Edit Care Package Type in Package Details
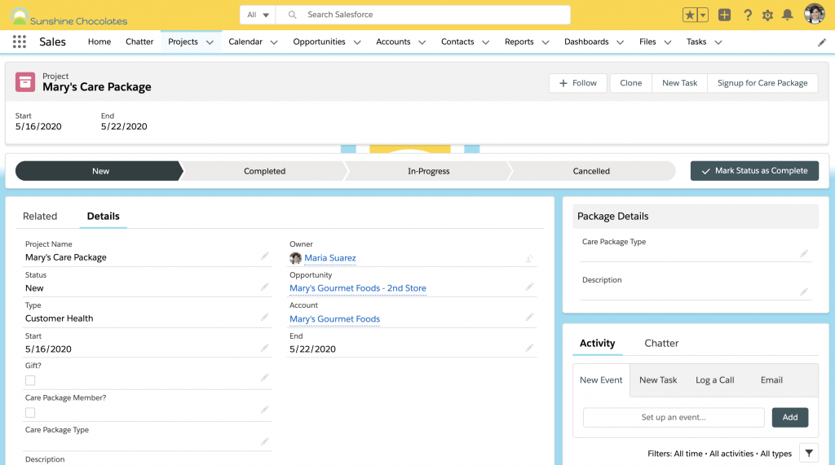The image size is (835, 465). 804,253
